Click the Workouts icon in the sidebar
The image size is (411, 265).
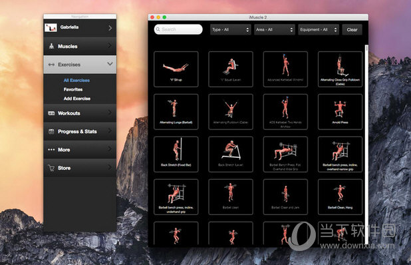(x=51, y=113)
